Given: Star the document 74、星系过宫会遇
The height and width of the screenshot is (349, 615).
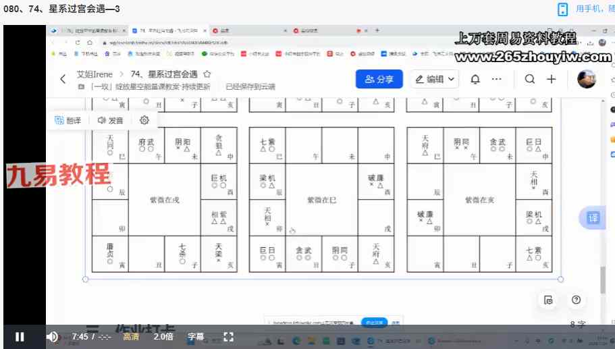Looking at the screenshot, I should (207, 74).
